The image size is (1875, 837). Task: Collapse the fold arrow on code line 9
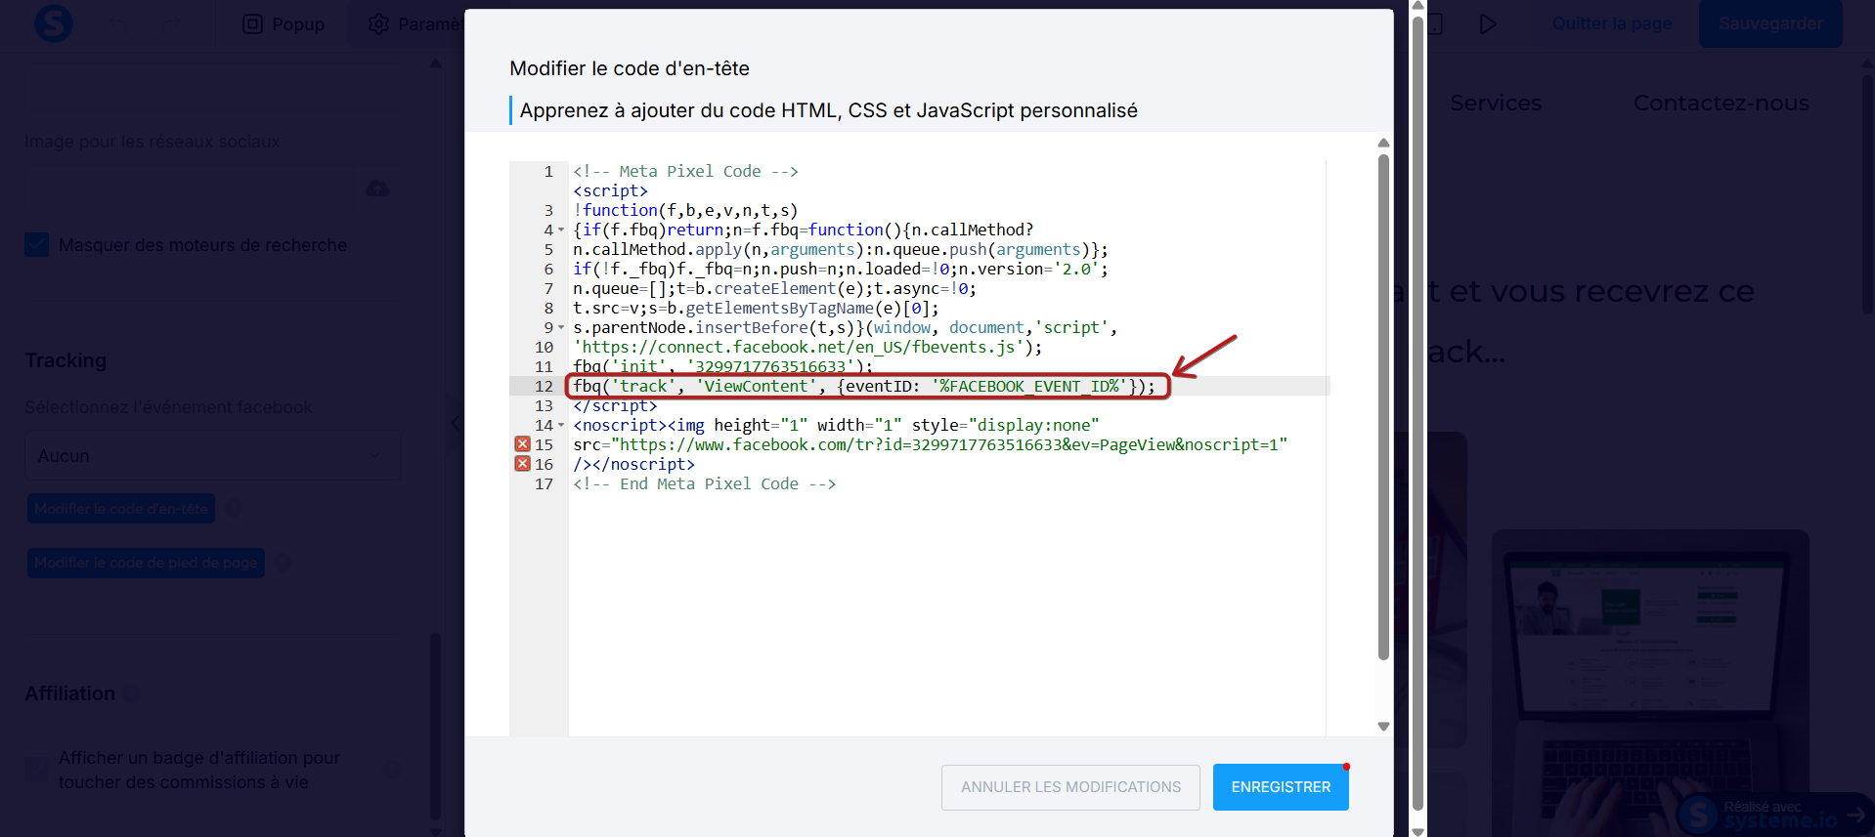(561, 328)
